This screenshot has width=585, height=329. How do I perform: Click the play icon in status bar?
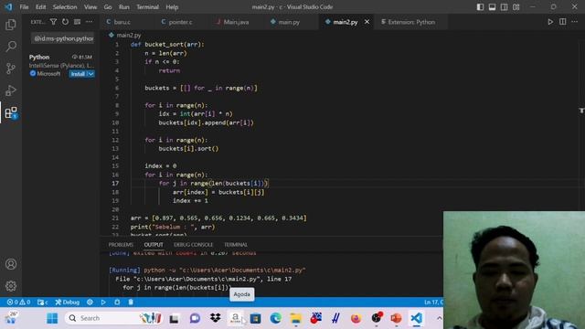[103, 302]
